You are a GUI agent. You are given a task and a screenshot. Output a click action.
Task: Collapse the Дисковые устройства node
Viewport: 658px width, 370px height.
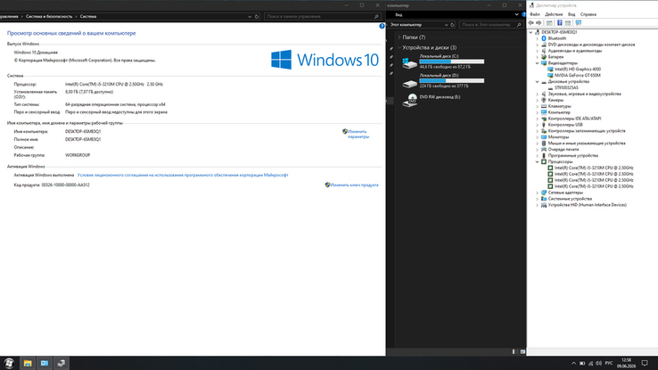[x=537, y=82]
